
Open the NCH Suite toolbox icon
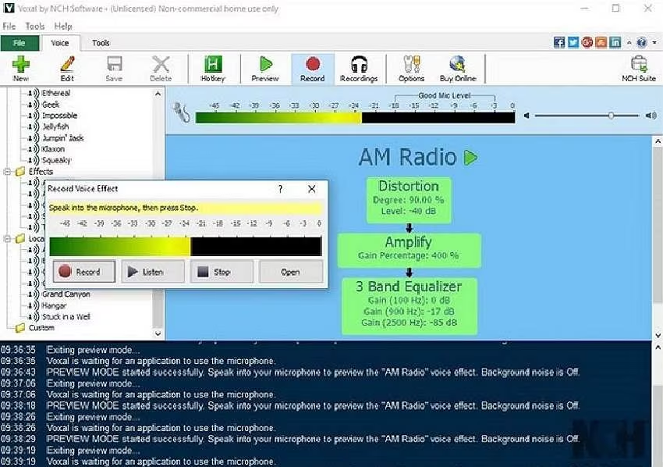tap(639, 69)
